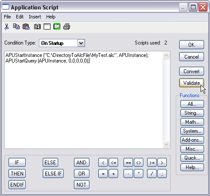This screenshot has height=196, width=210.
Task: Click the open book toolbar icon
Action: 37,27
